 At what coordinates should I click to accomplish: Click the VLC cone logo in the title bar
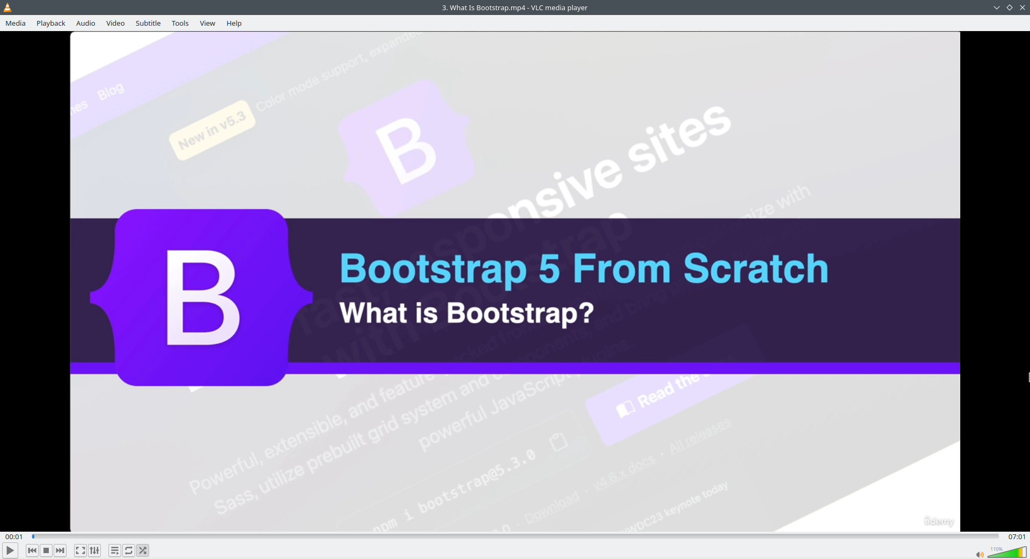[7, 7]
